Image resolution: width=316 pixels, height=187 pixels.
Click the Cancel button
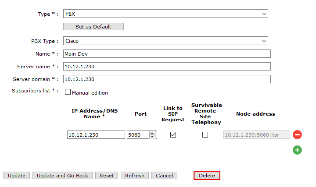click(x=164, y=176)
